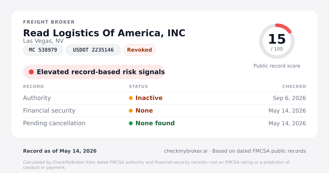Click the orange dot next to Inactive
Viewport: 329px width, 173px height.
click(x=131, y=98)
